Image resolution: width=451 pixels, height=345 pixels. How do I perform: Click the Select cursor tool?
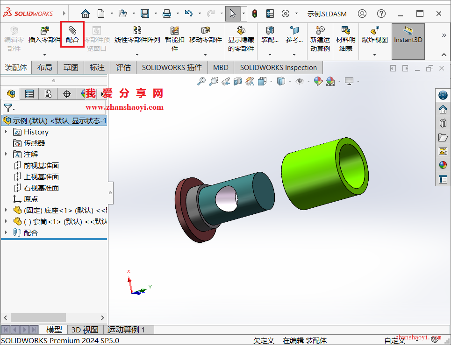[233, 14]
